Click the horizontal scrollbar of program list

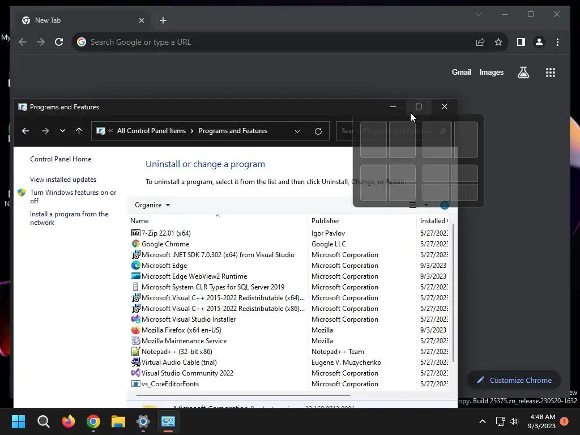[x=244, y=395]
